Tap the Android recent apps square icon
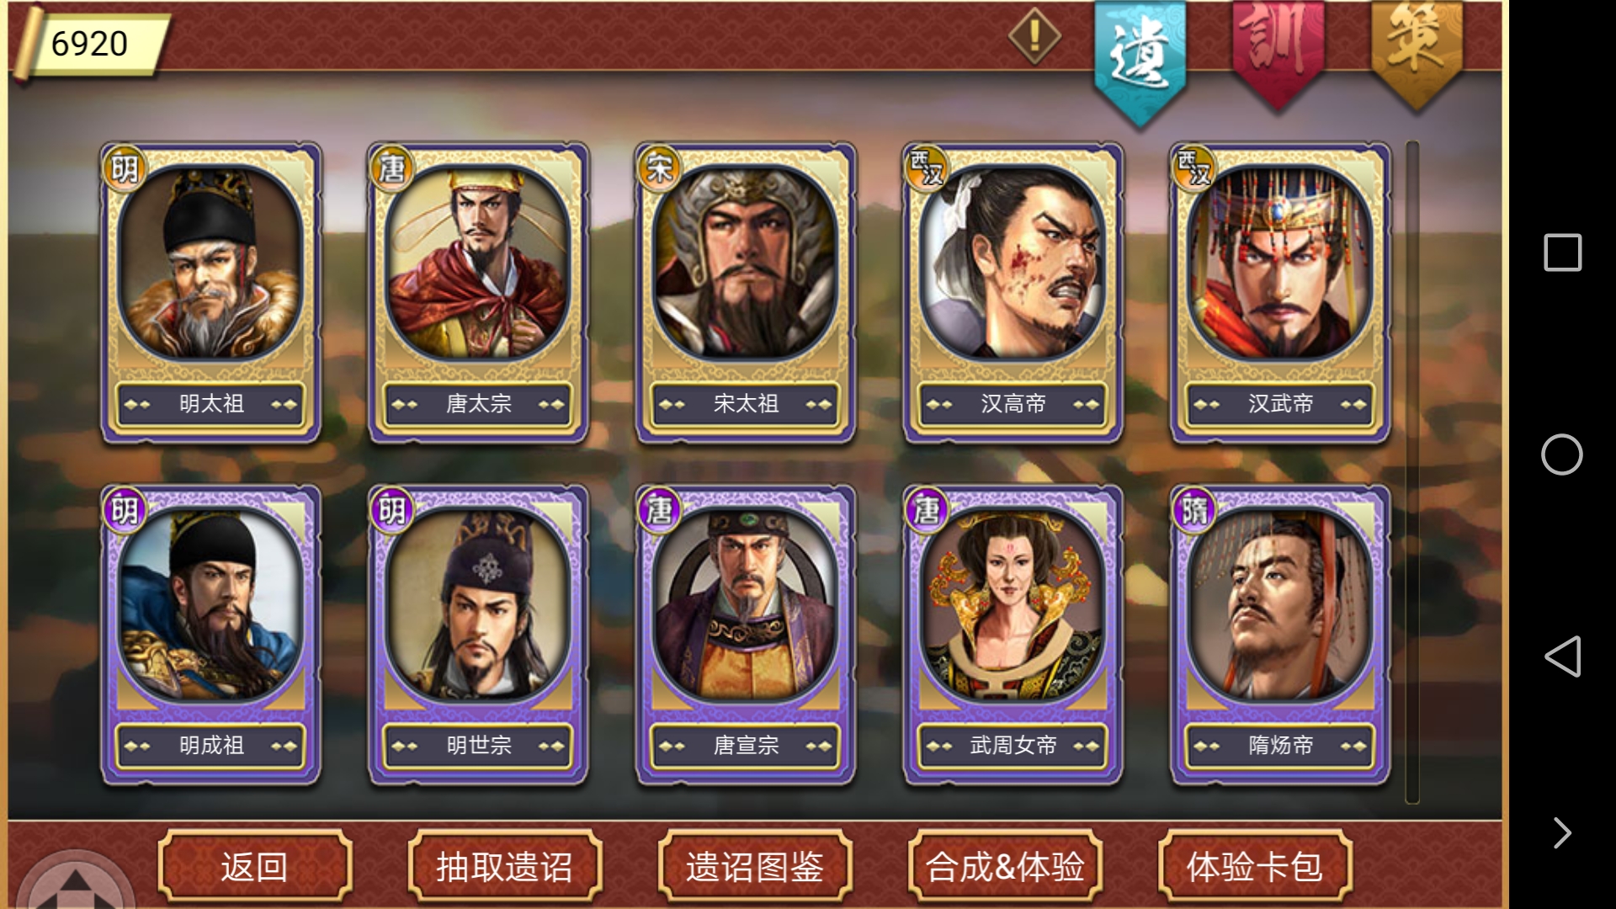This screenshot has height=909, width=1616. 1563,252
